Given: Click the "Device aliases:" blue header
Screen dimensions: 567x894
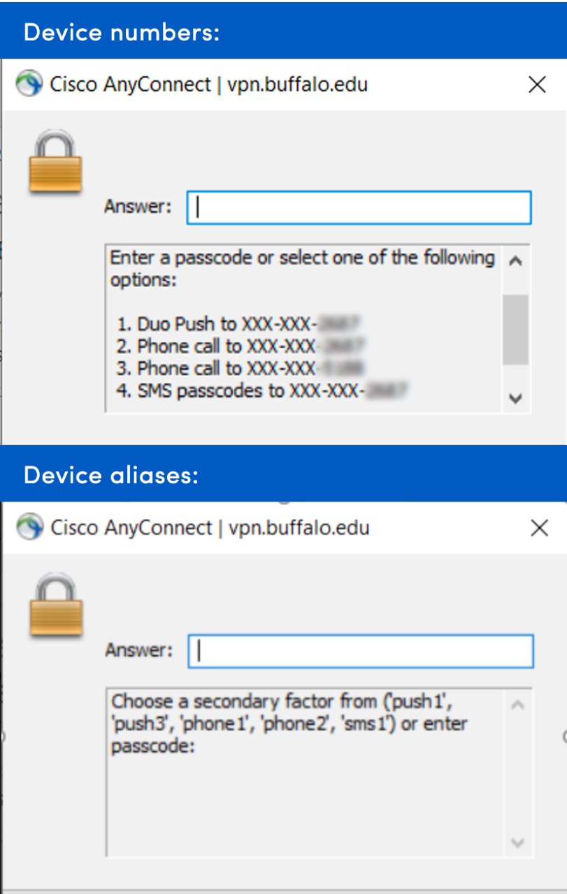Looking at the screenshot, I should coord(111,475).
